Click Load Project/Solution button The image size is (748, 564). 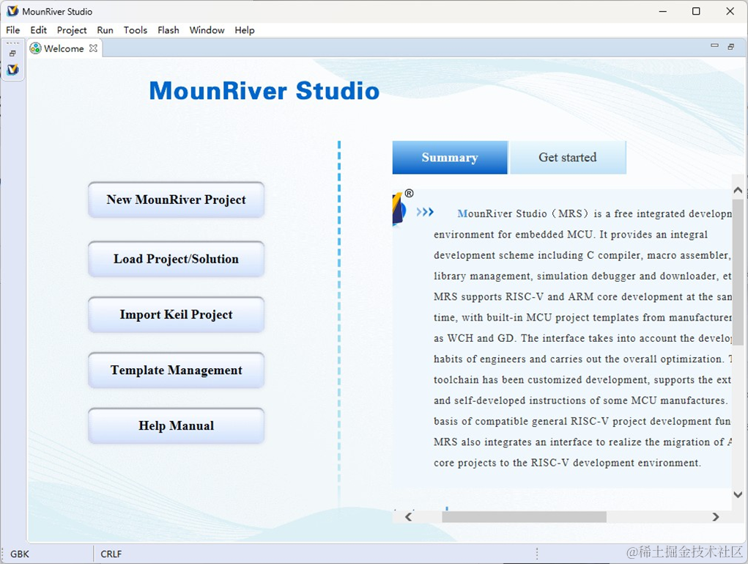(x=176, y=259)
